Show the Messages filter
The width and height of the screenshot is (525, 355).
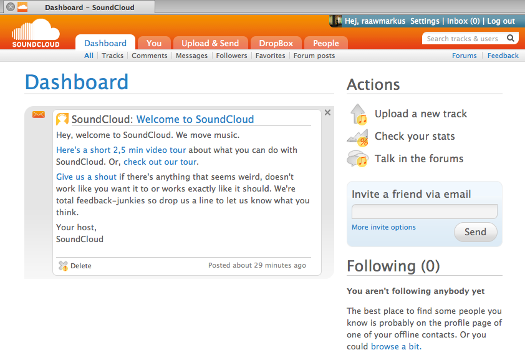point(191,56)
